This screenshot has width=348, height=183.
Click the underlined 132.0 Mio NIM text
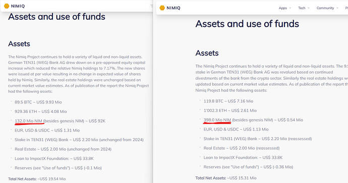click(28, 121)
